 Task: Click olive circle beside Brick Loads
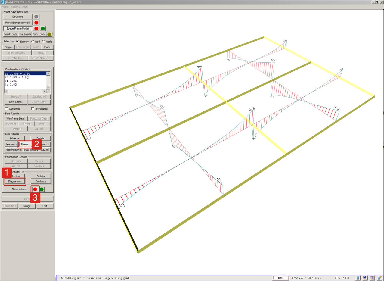[49, 34]
